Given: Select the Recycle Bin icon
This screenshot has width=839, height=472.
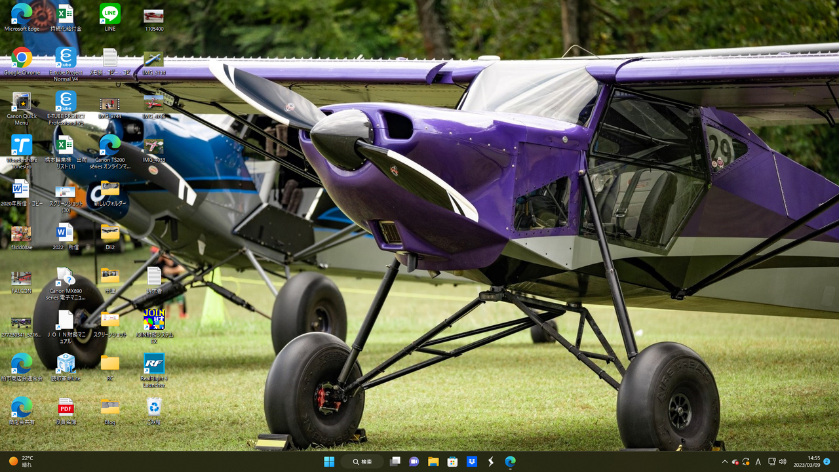Looking at the screenshot, I should click(x=154, y=411).
